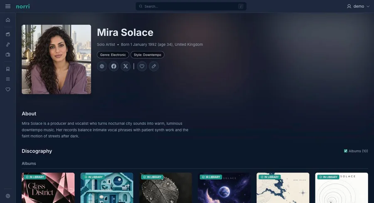
Task: Open Mira Solace's X profile
Action: (125, 66)
